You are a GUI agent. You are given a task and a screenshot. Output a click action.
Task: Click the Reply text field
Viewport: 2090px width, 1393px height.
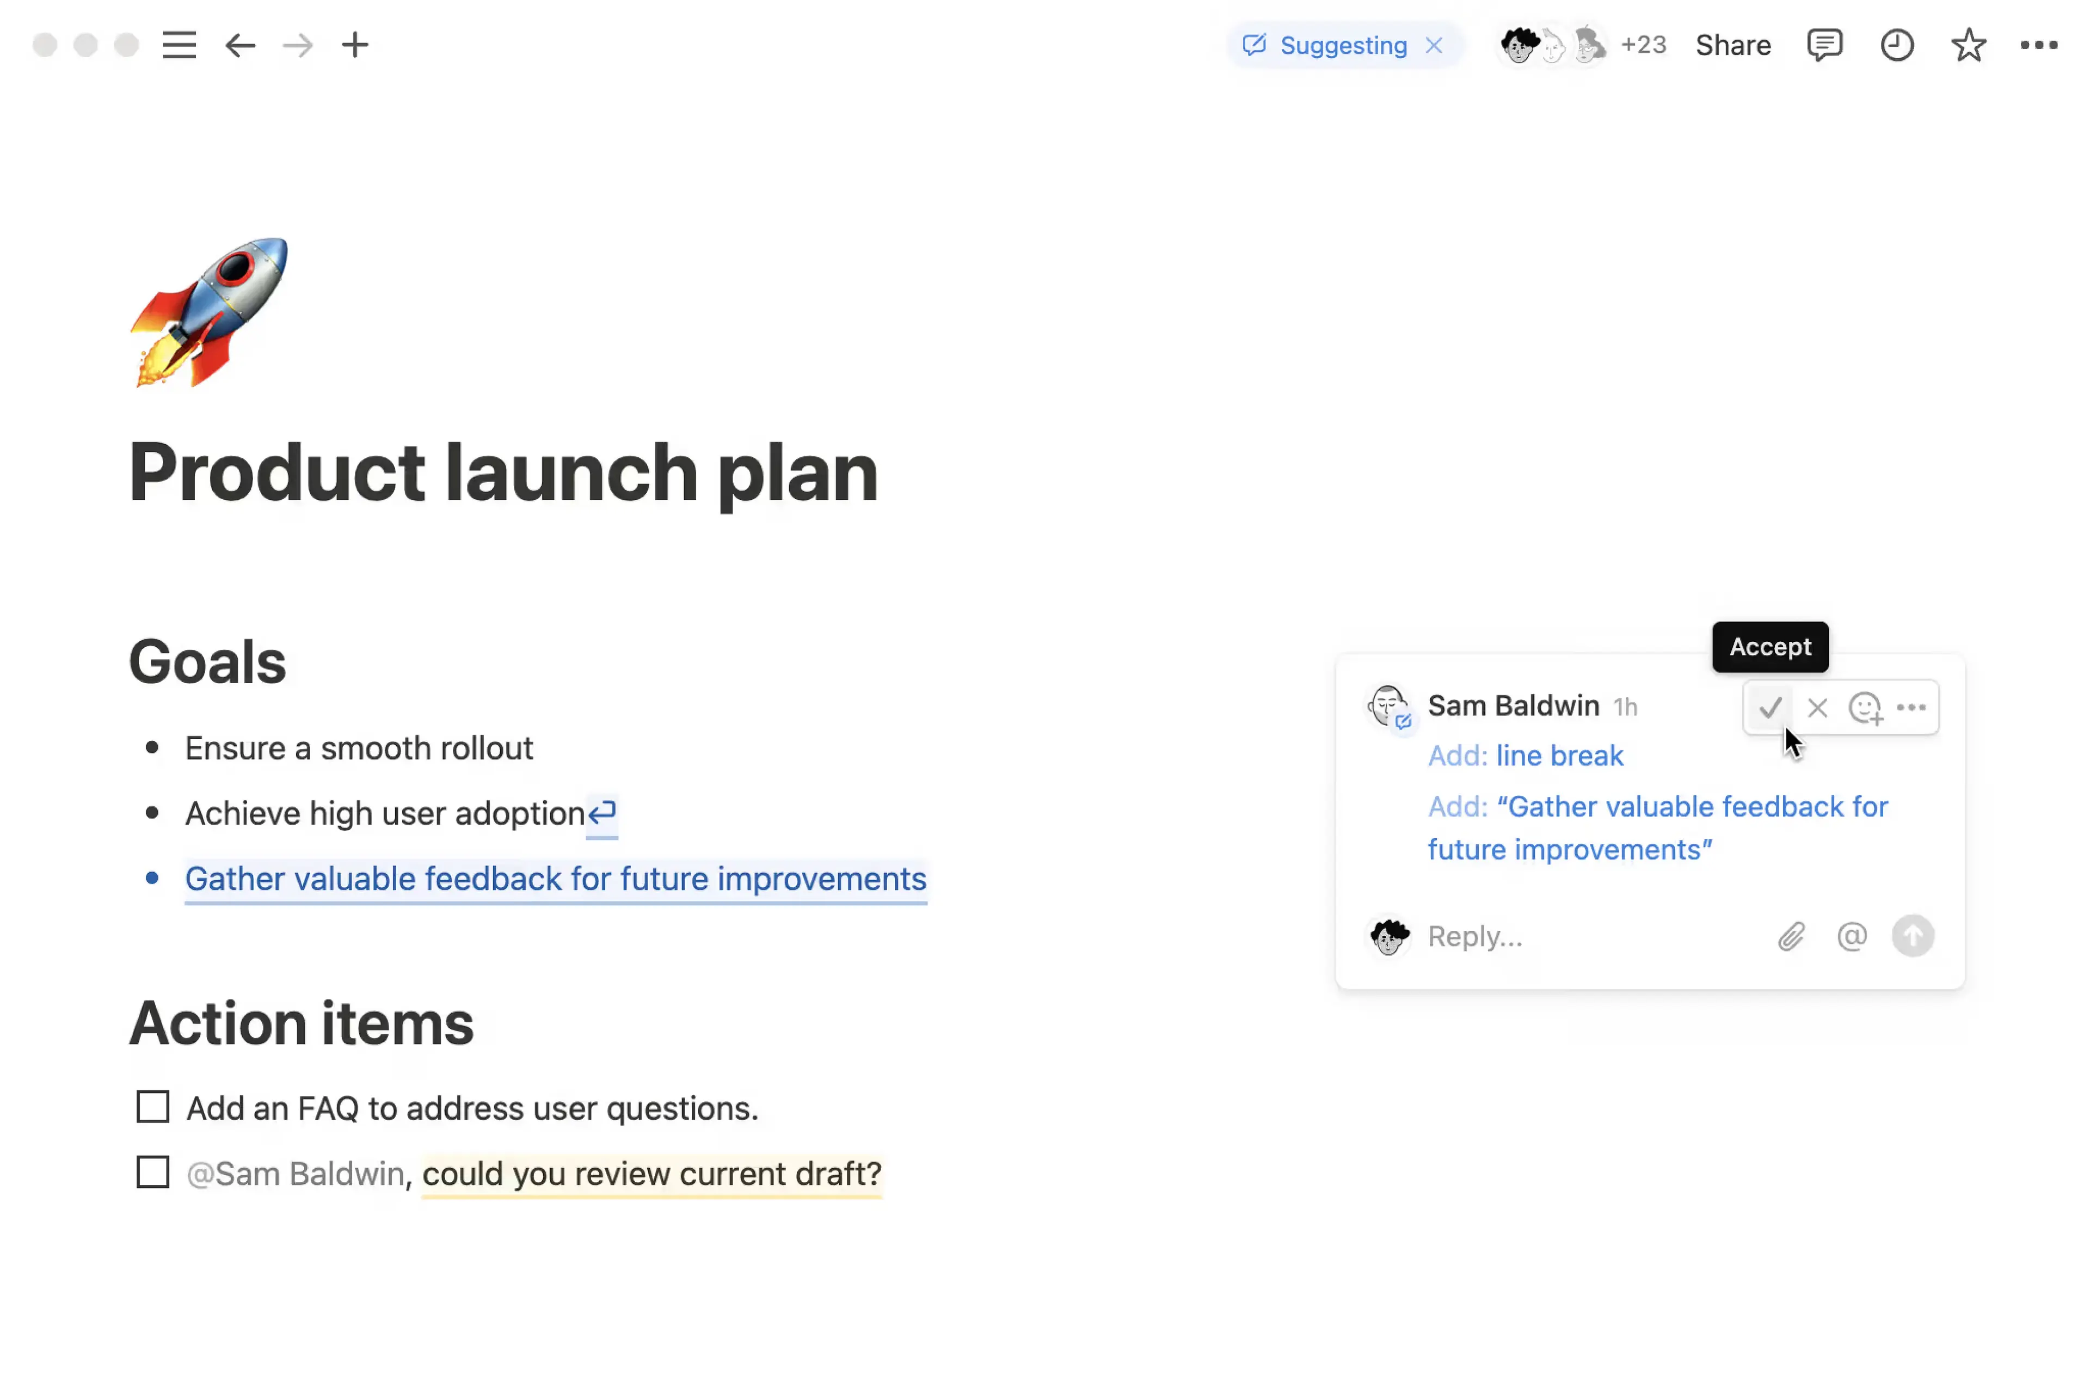click(x=1581, y=936)
